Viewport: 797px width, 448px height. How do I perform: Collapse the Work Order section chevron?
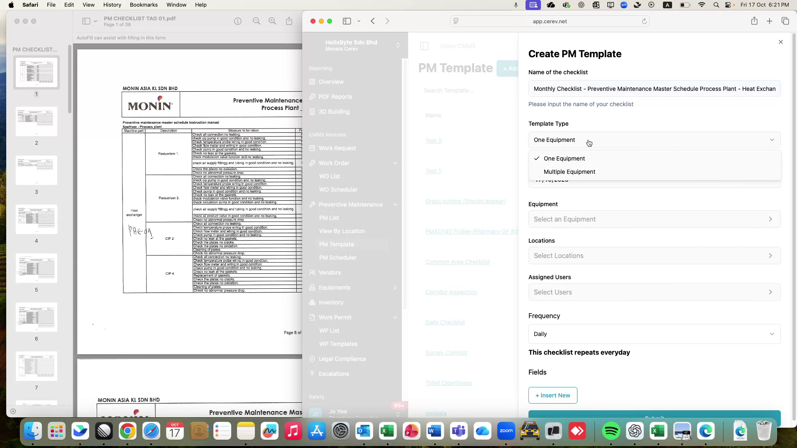coord(395,163)
